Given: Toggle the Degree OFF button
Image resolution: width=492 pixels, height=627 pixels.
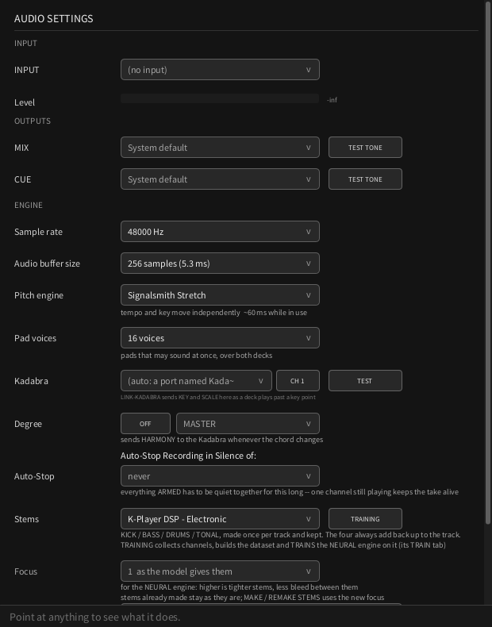Looking at the screenshot, I should pyautogui.click(x=145, y=424).
